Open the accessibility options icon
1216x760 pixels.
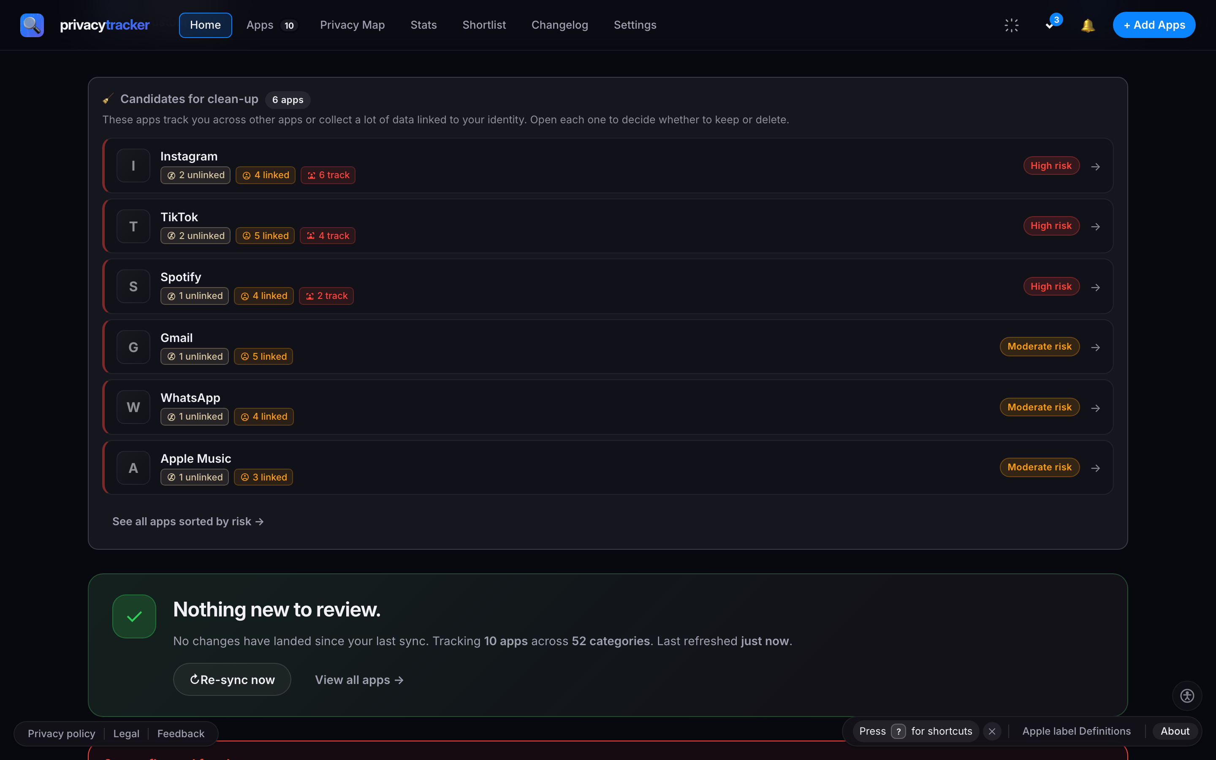1187,696
